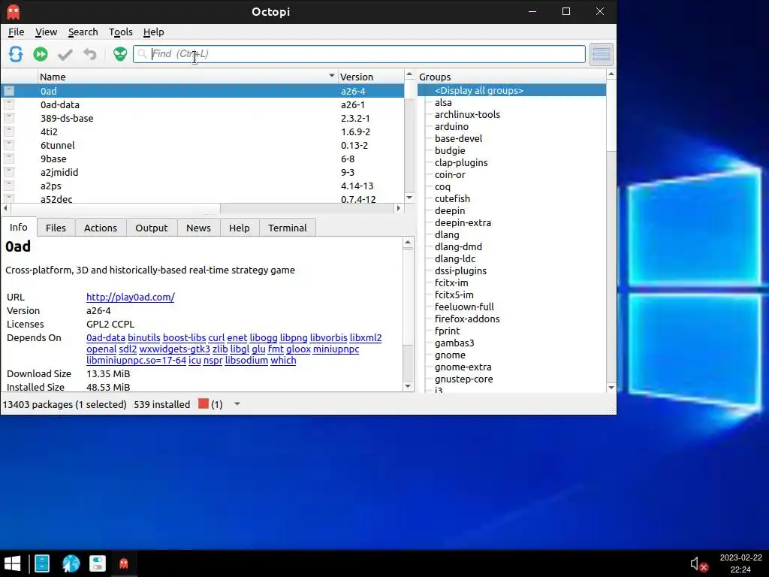Screen dimensions: 769x577
Task: Switch to the Help tab in lower panel
Action: point(240,228)
